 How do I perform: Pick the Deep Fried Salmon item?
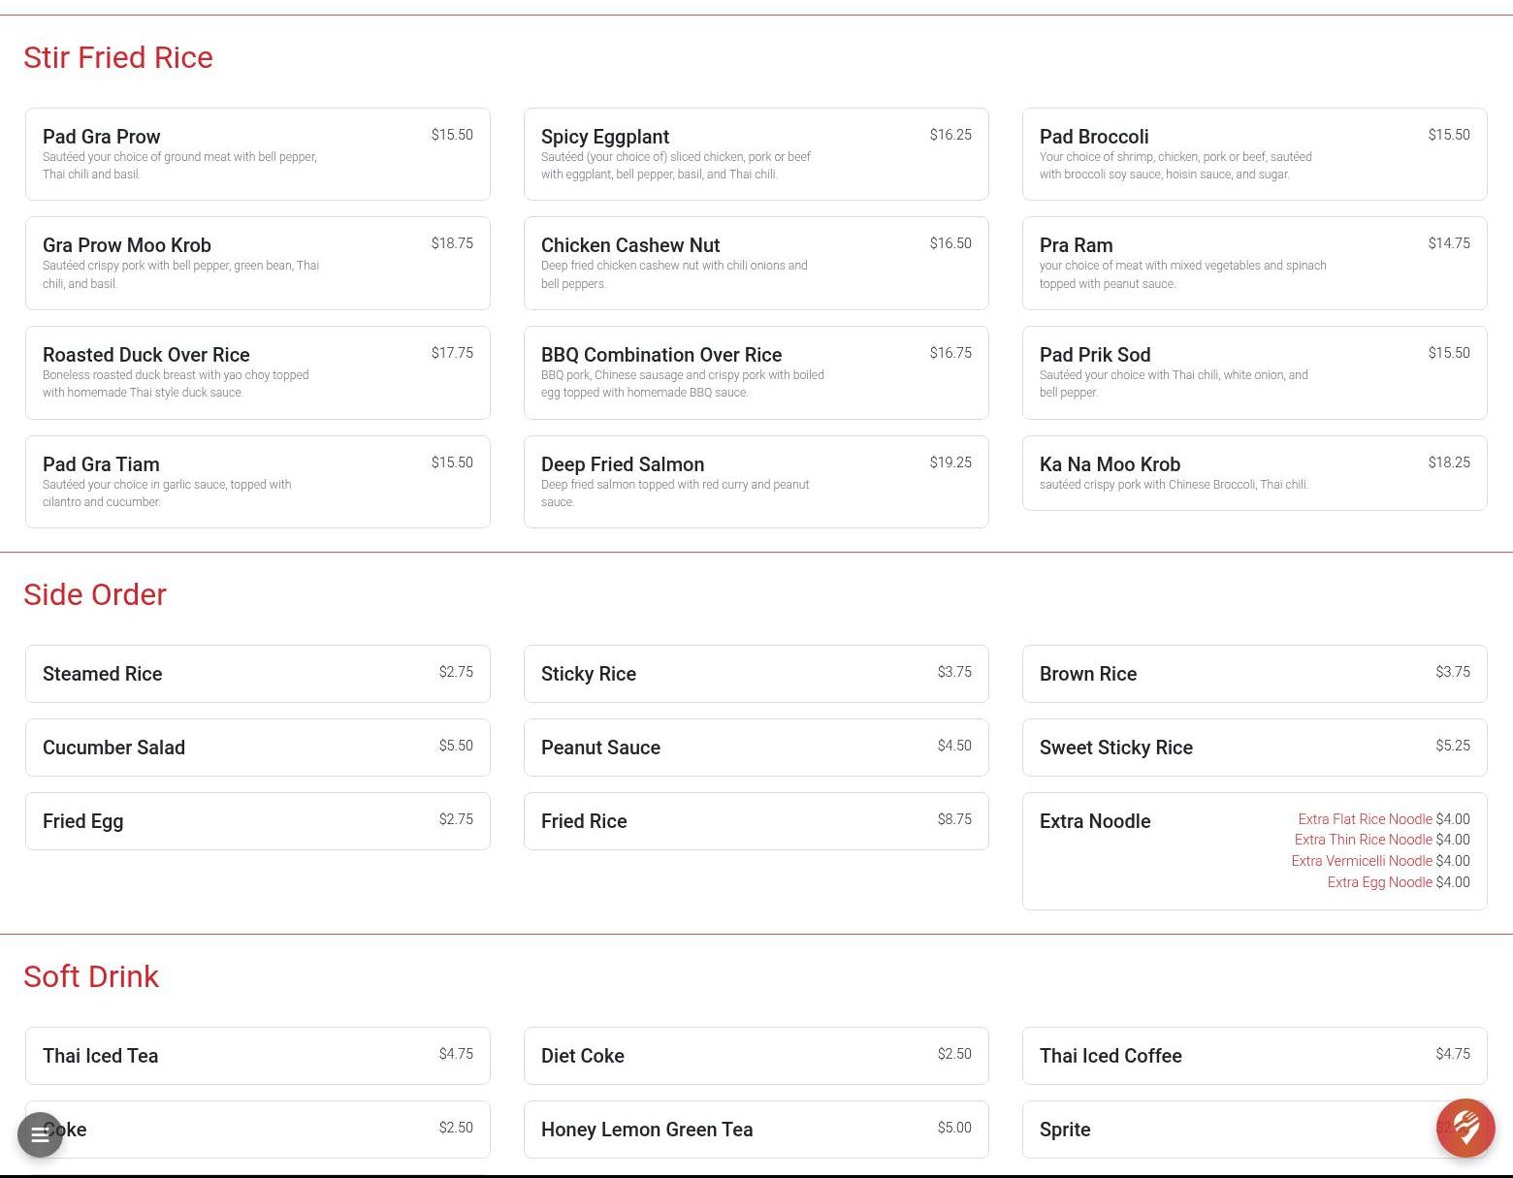756,482
